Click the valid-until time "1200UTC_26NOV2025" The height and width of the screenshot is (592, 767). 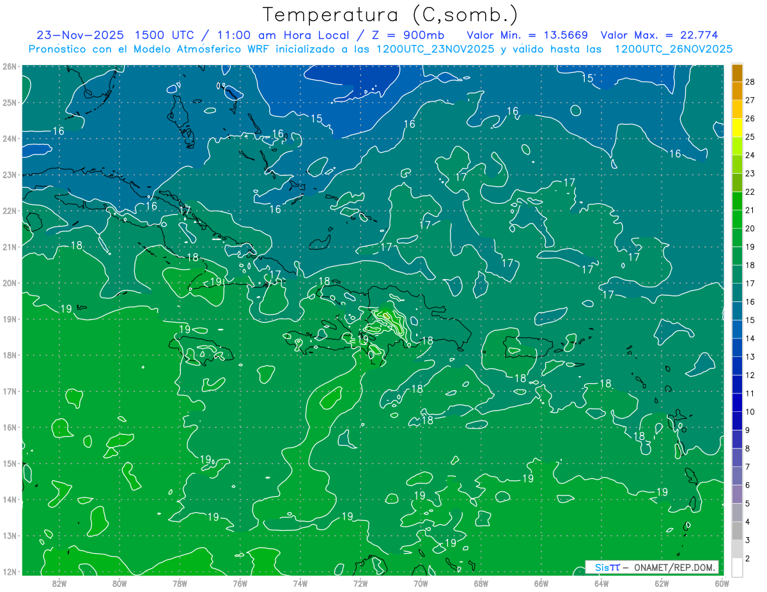tap(673, 49)
